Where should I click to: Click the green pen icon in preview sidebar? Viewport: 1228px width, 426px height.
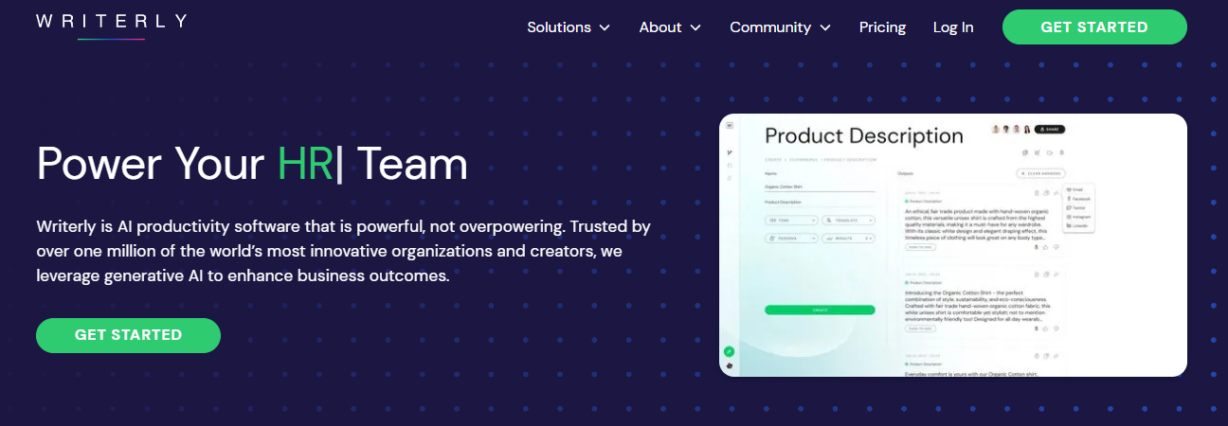(x=729, y=351)
